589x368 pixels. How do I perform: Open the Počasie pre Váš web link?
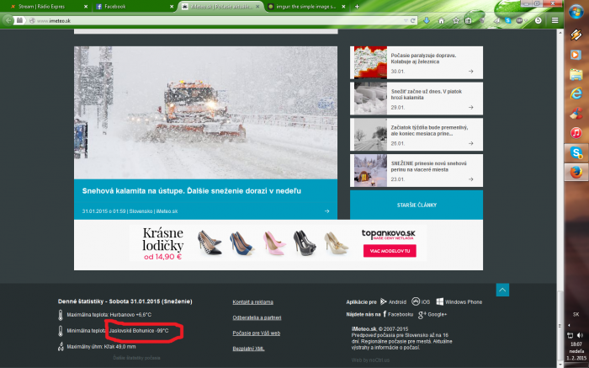[256, 333]
